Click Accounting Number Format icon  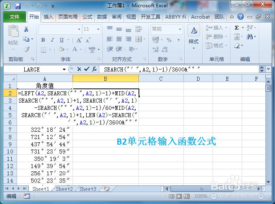pyautogui.click(x=156, y=40)
